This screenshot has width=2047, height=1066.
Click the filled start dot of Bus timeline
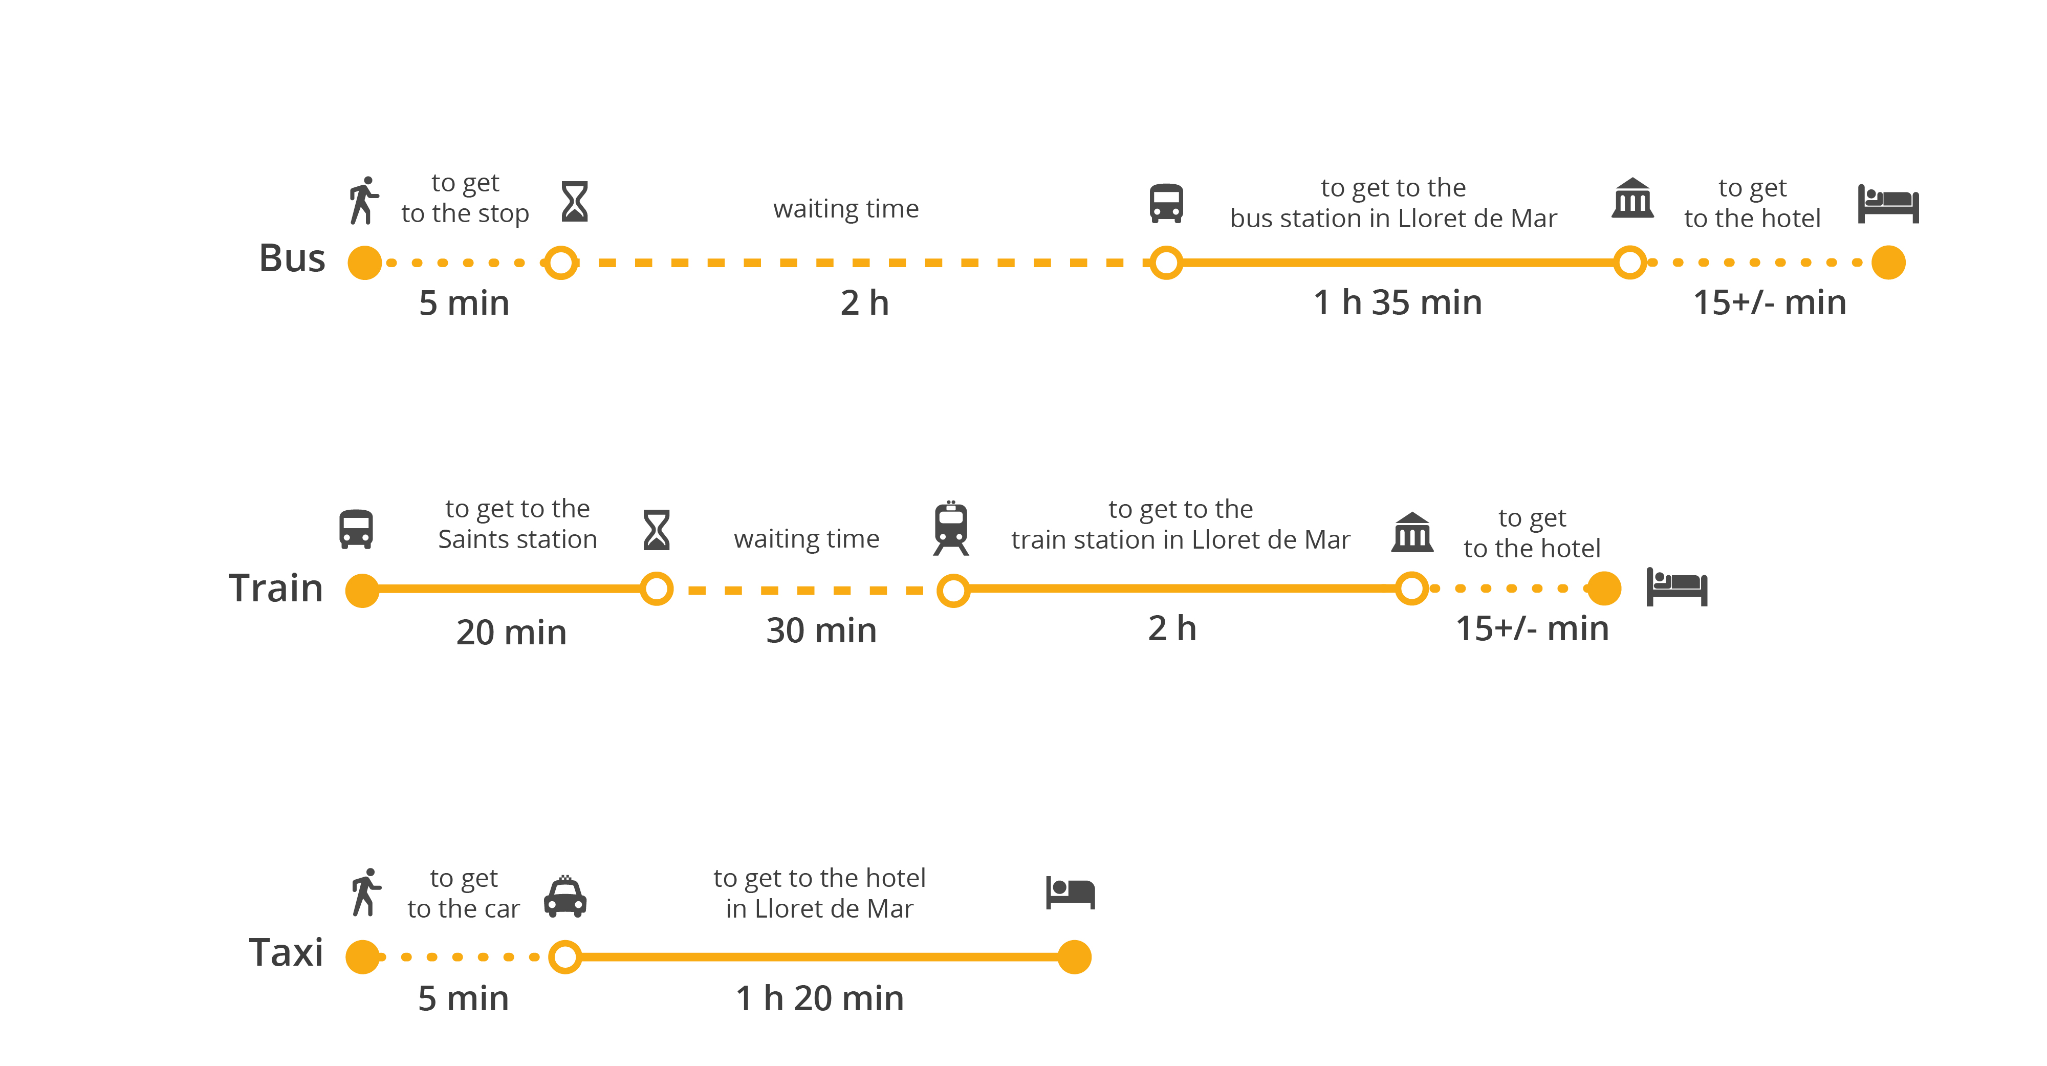coord(365,263)
